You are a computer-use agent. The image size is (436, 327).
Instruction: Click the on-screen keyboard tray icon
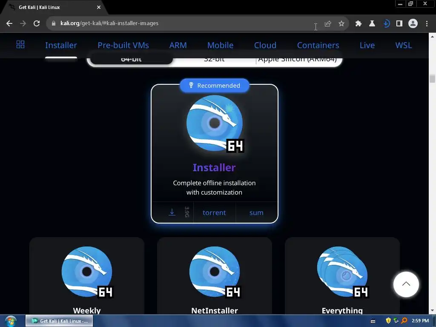(x=373, y=321)
